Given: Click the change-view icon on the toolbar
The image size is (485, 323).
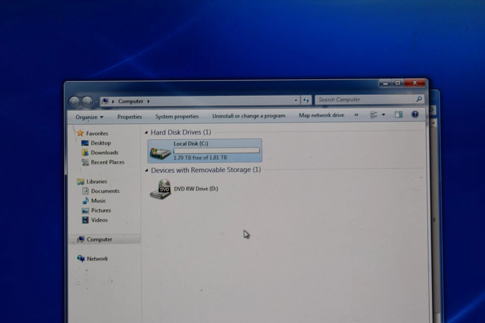Looking at the screenshot, I should 374,115.
